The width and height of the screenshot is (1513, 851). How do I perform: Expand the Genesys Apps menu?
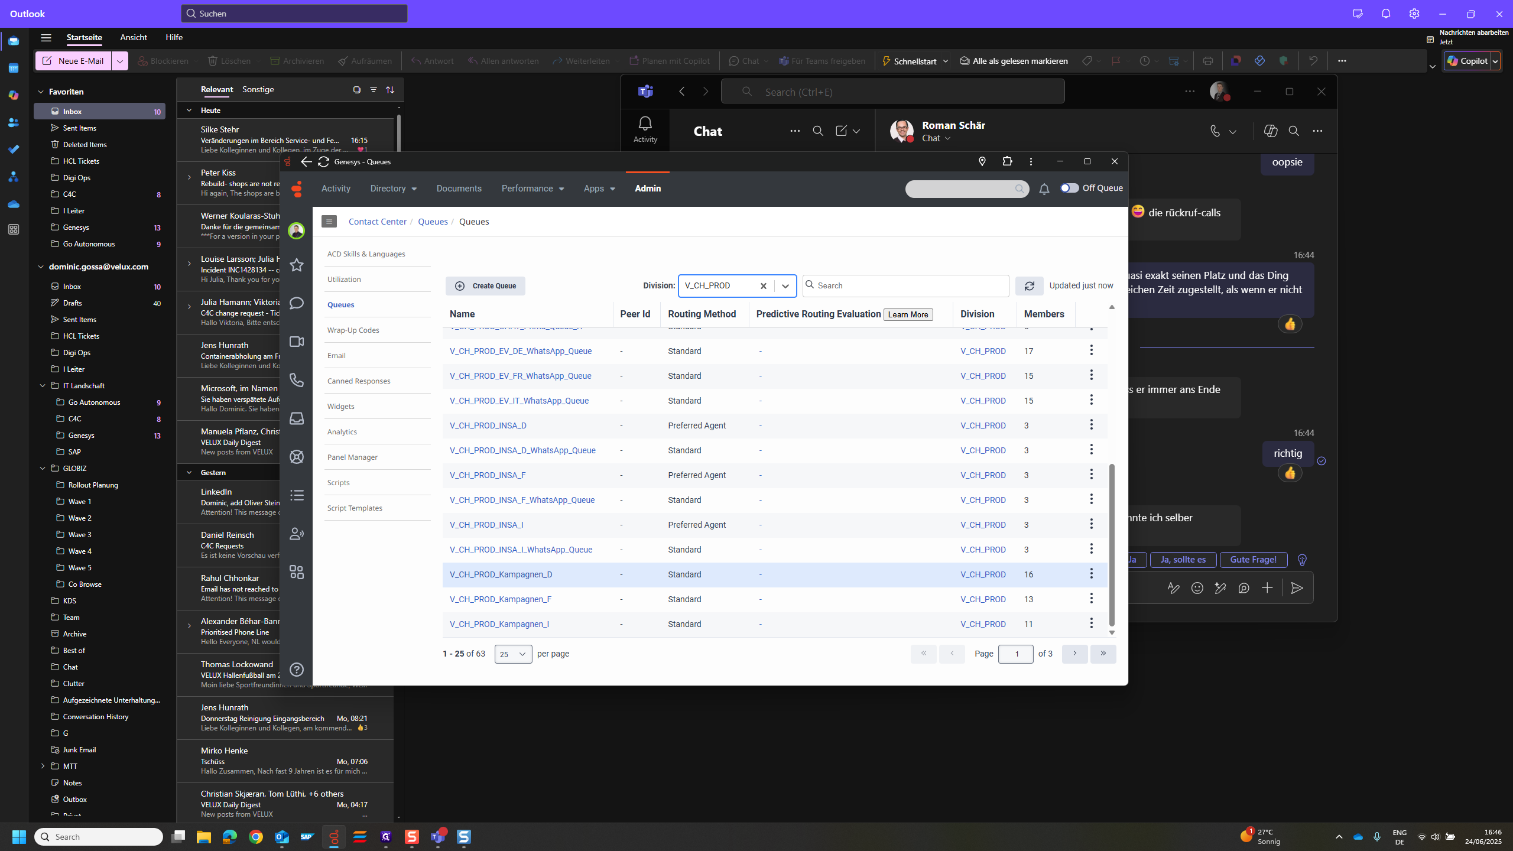coord(599,189)
